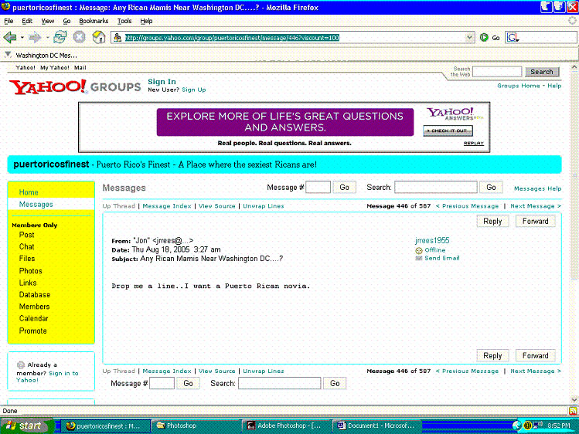
Task: Open the View menu
Action: coord(48,21)
